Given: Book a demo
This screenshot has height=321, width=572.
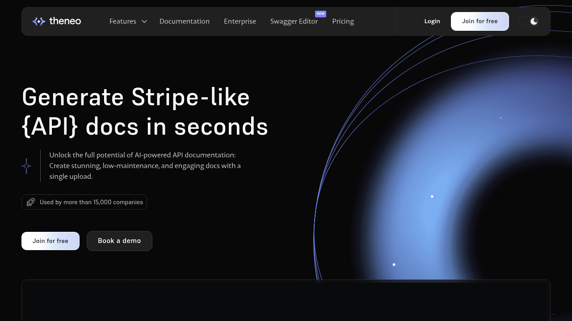Looking at the screenshot, I should tap(119, 241).
